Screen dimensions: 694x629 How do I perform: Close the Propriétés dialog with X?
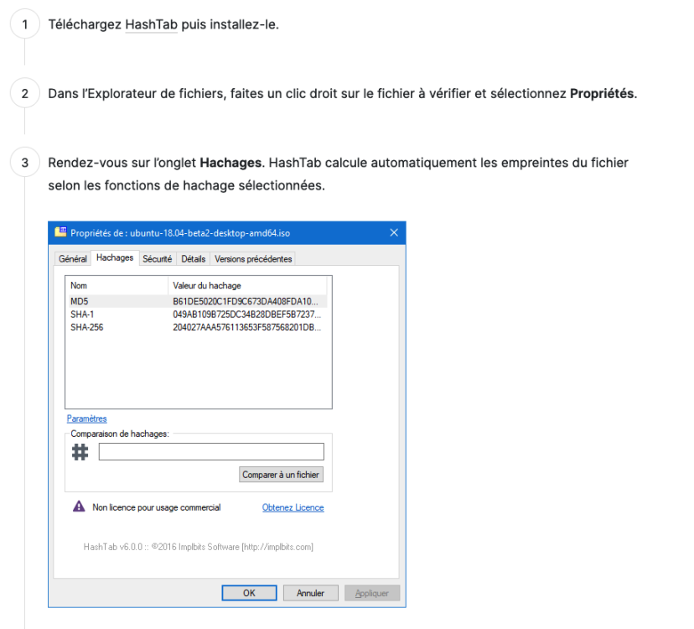pos(394,232)
